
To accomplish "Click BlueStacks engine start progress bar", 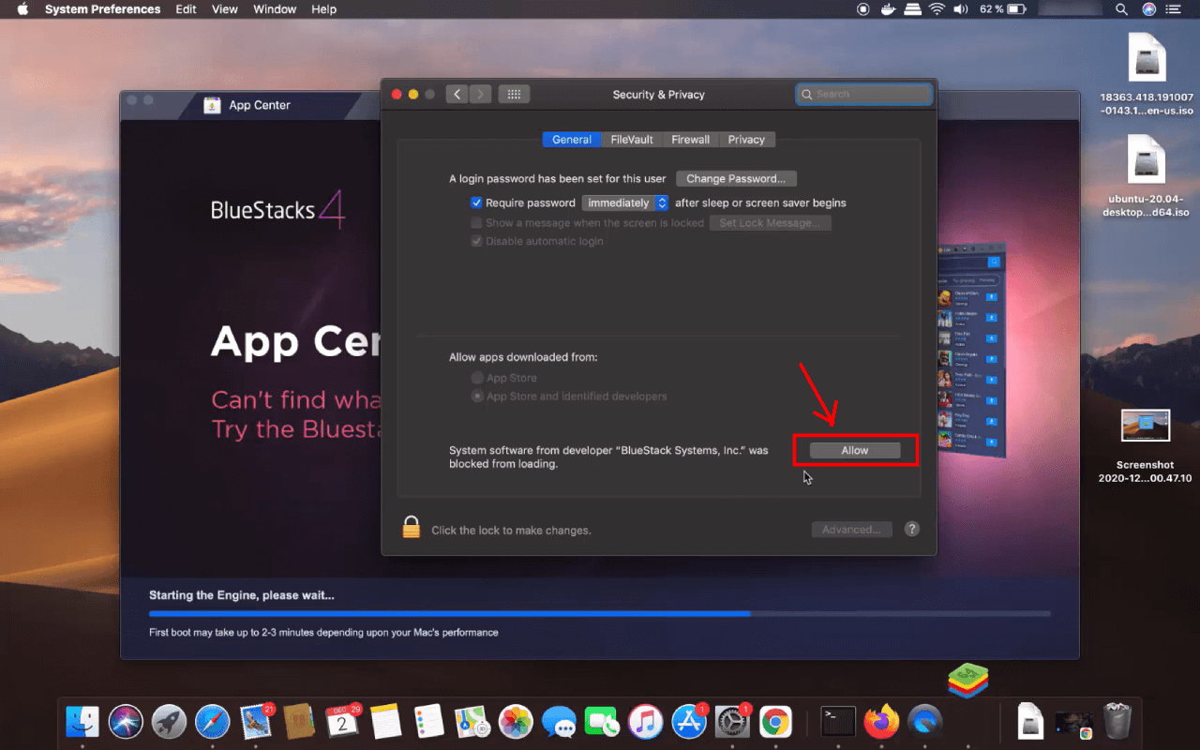I will tap(599, 613).
